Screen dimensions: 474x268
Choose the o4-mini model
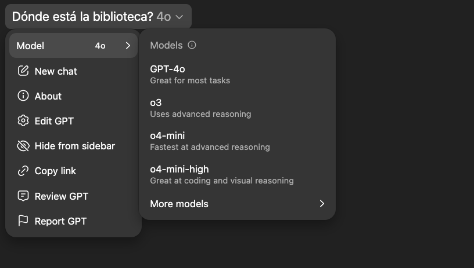(238, 141)
